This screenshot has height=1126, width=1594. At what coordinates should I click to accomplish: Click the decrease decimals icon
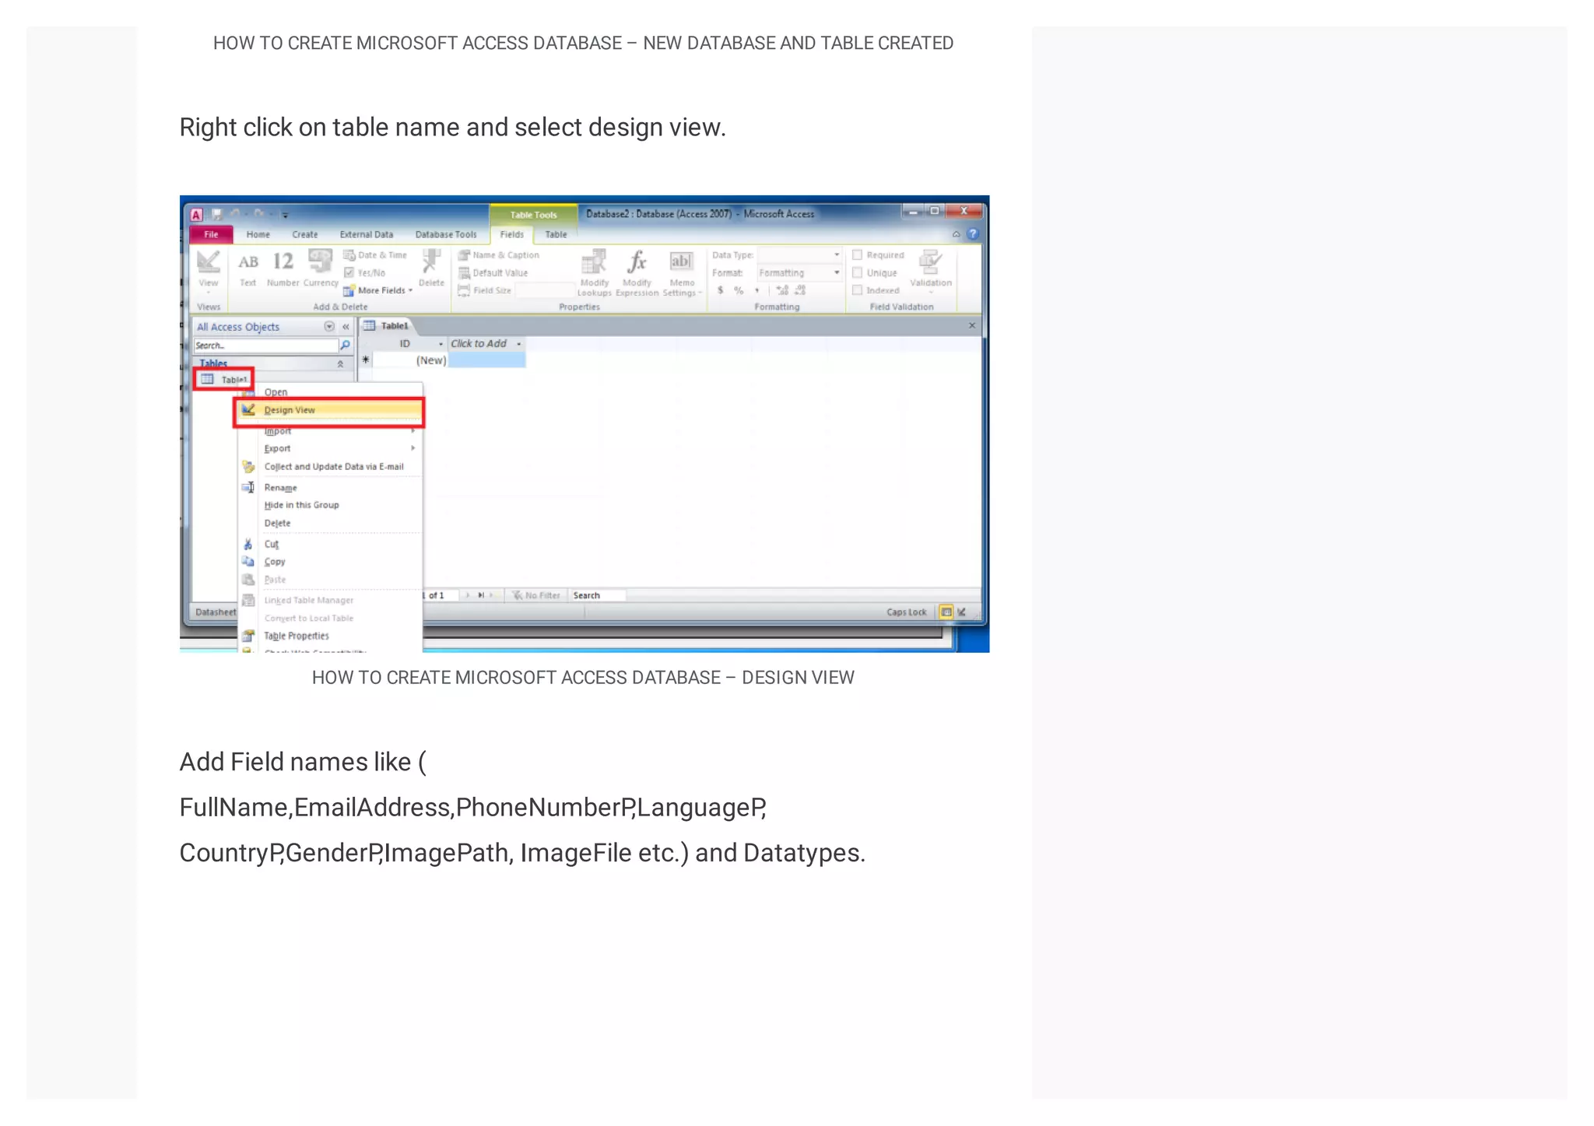[x=800, y=290]
